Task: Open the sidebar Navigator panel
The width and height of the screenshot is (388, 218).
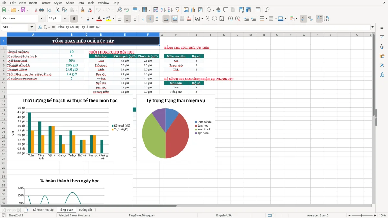Action: 382,65
